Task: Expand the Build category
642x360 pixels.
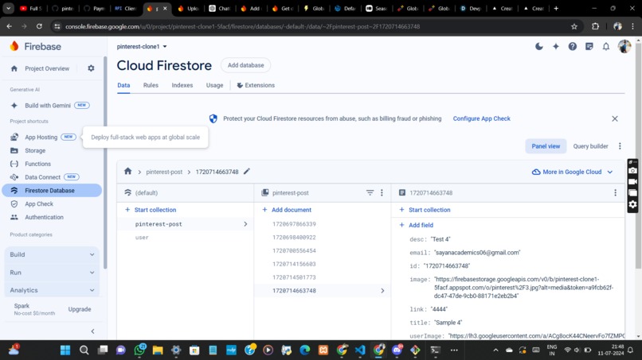Action: coord(52,254)
